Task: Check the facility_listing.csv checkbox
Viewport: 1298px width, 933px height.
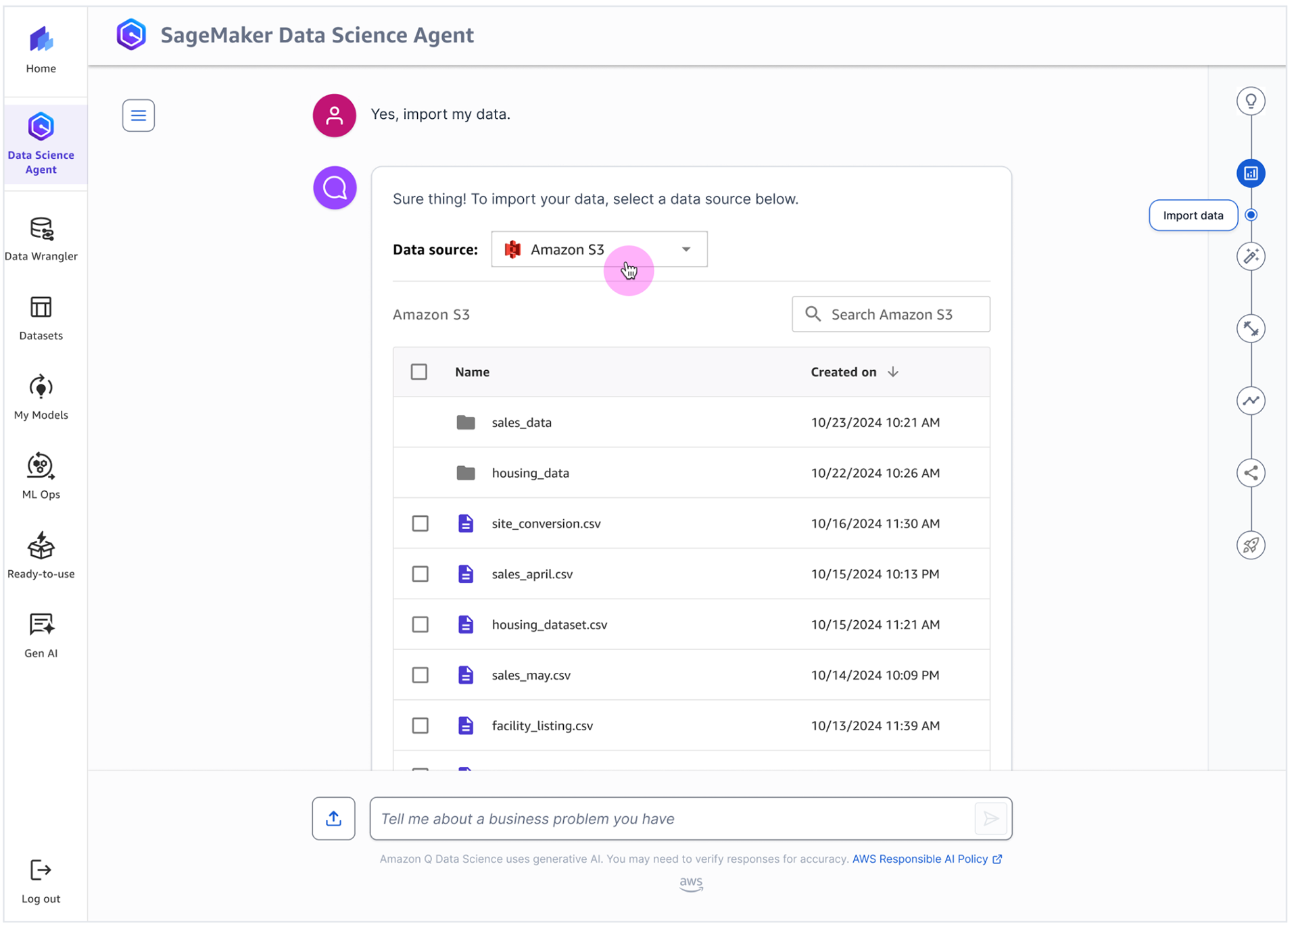Action: [420, 726]
